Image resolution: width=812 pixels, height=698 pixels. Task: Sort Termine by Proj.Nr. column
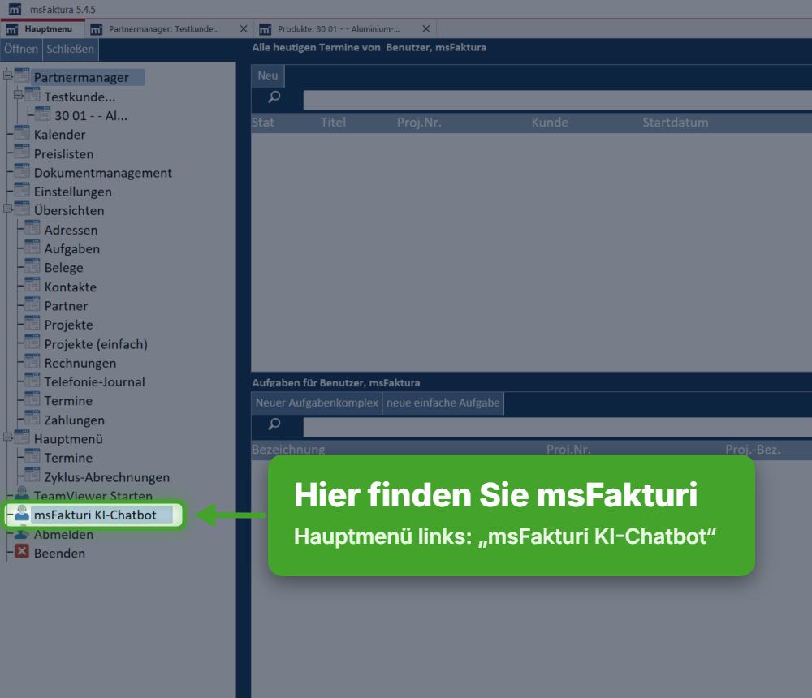tap(419, 123)
